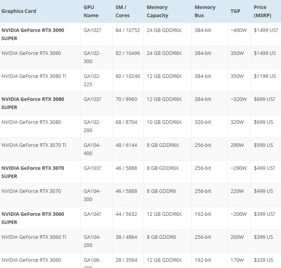Select the NVIDIA GeForce RTX 3090 SUPER cell

point(33,34)
